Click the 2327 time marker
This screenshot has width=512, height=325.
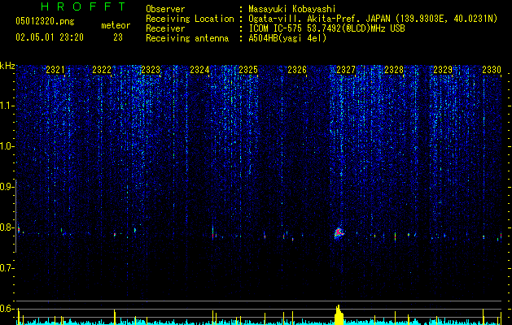click(346, 70)
